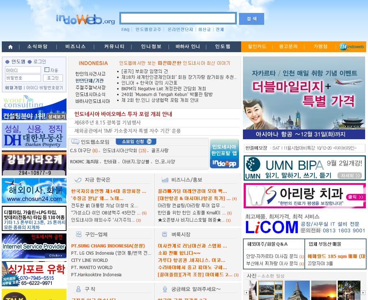
Task: Click the 소모임 신청 Go button
Action: (x=136, y=141)
